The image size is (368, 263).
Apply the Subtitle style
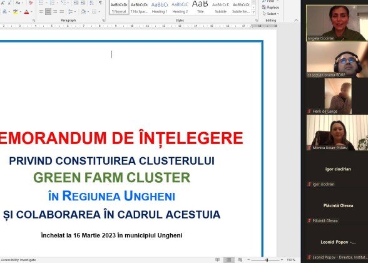tap(220, 8)
